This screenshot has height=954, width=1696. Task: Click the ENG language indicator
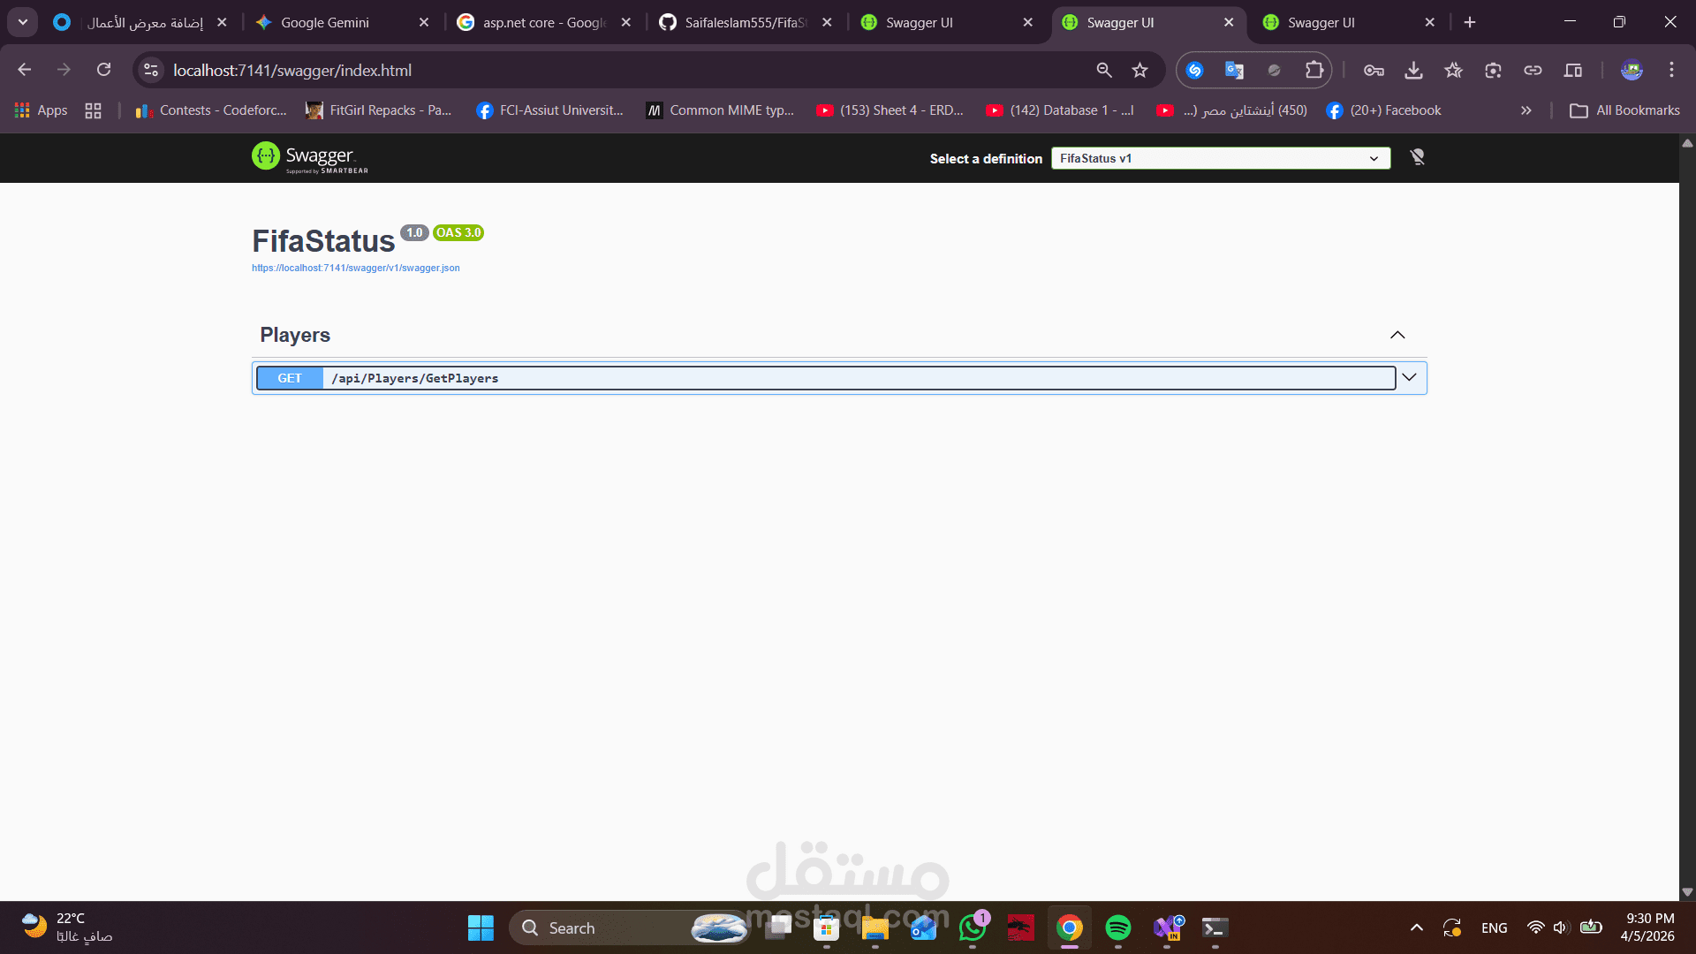click(x=1494, y=927)
